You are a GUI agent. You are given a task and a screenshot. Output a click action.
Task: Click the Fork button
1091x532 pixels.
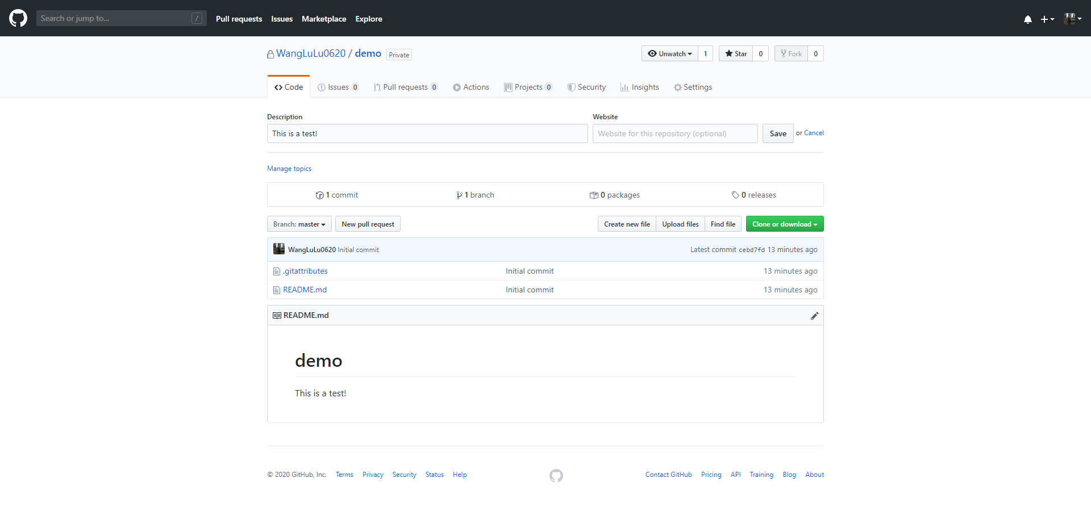point(791,53)
